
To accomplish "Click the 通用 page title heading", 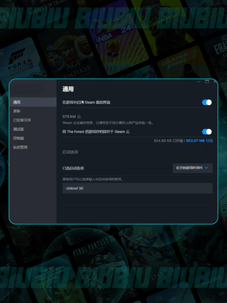I will click(x=68, y=89).
